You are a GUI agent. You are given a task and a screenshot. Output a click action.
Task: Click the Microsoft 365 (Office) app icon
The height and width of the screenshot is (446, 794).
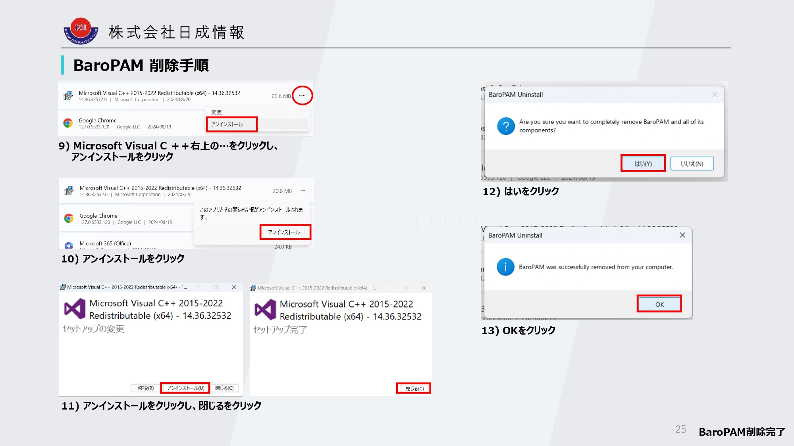pos(69,245)
